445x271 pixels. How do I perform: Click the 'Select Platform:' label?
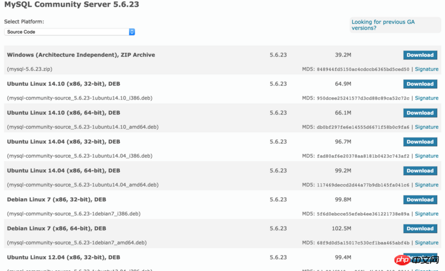point(24,22)
